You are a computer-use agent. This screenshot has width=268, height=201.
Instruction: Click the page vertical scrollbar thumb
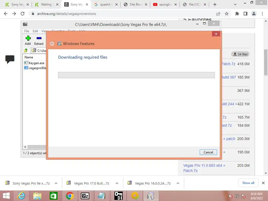(266, 63)
